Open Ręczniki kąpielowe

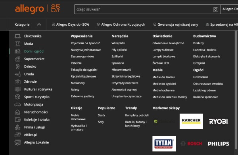click(x=83, y=76)
